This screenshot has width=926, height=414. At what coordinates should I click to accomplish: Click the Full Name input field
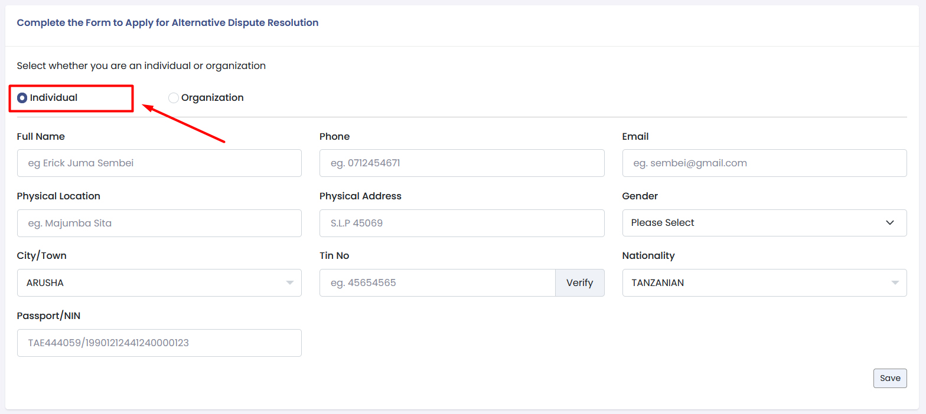point(159,163)
